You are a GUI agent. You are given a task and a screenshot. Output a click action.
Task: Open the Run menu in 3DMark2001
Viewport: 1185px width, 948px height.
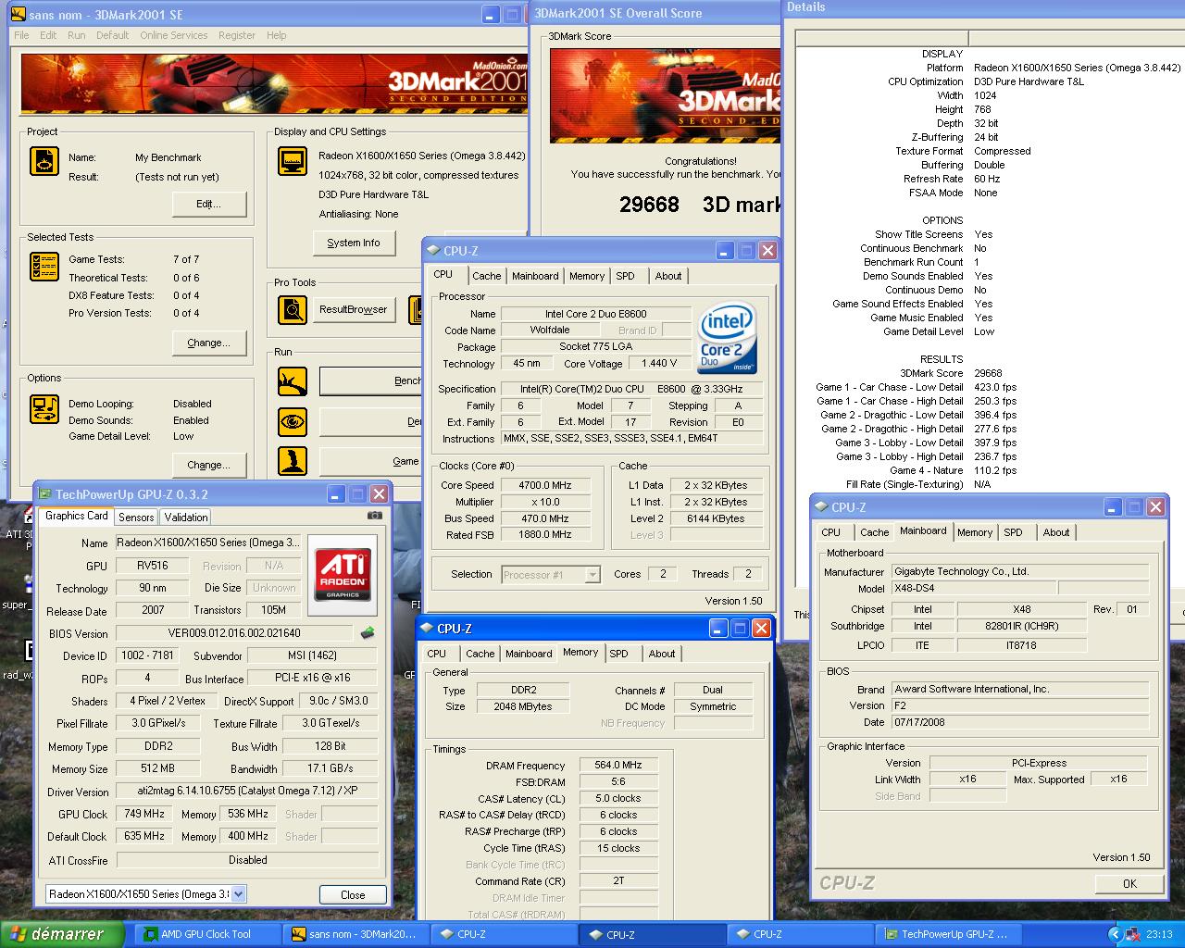click(x=76, y=35)
